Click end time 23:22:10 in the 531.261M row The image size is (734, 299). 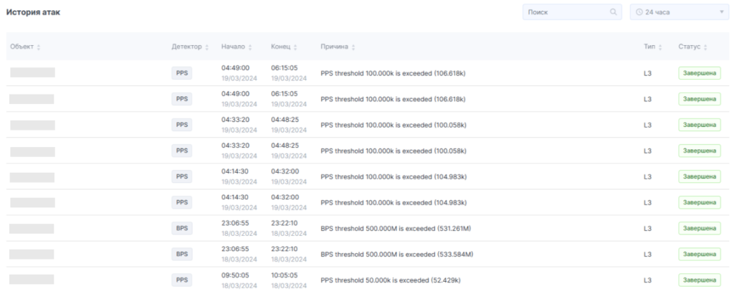285,223
